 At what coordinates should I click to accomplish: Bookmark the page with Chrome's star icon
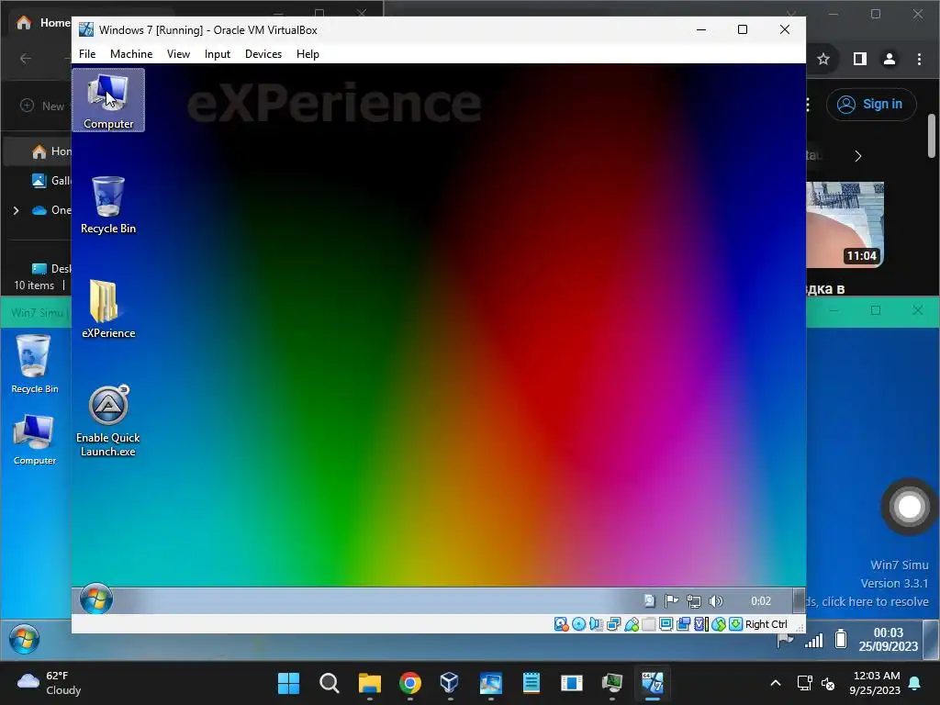[823, 59]
